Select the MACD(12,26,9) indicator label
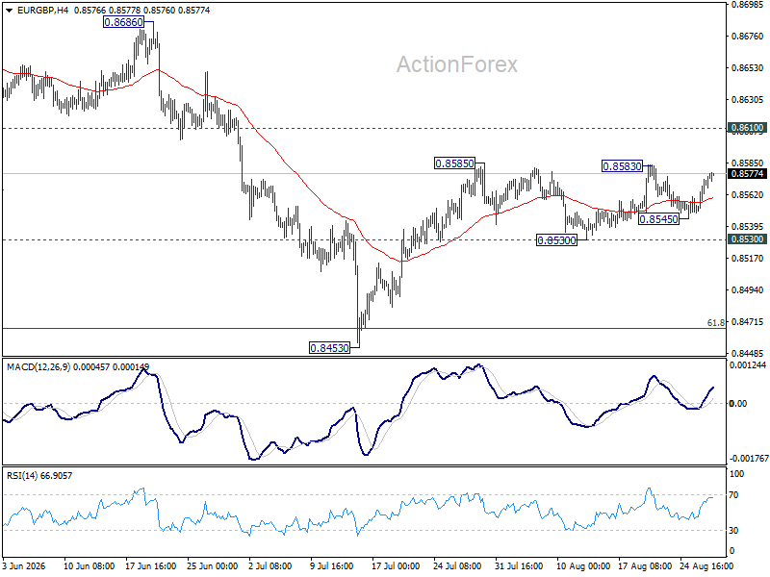This screenshot has width=770, height=577. coord(38,367)
